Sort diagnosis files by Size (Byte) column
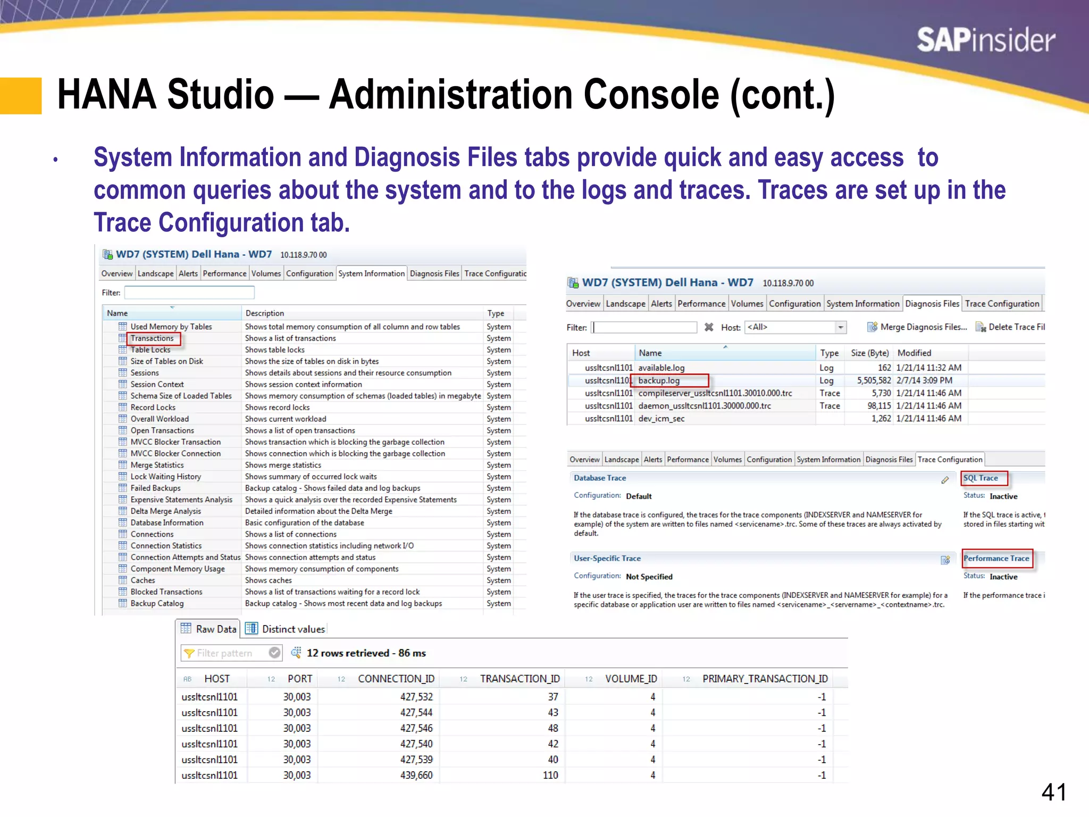Viewport: 1089px width, 817px height. [869, 353]
